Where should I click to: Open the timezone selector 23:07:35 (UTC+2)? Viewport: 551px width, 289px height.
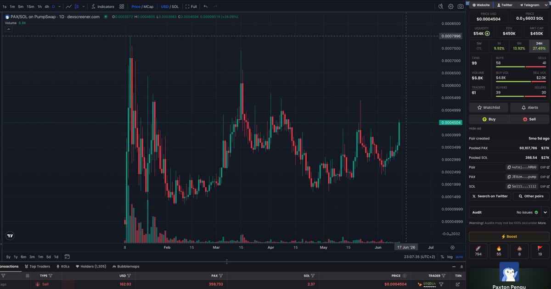click(419, 257)
